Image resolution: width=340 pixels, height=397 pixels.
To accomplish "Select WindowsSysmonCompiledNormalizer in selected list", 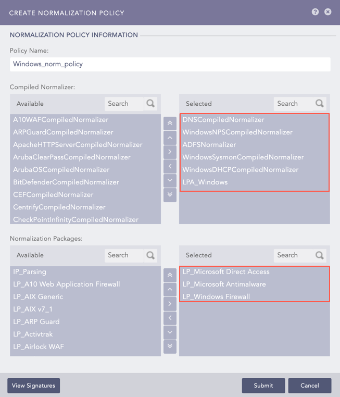I will coord(243,157).
